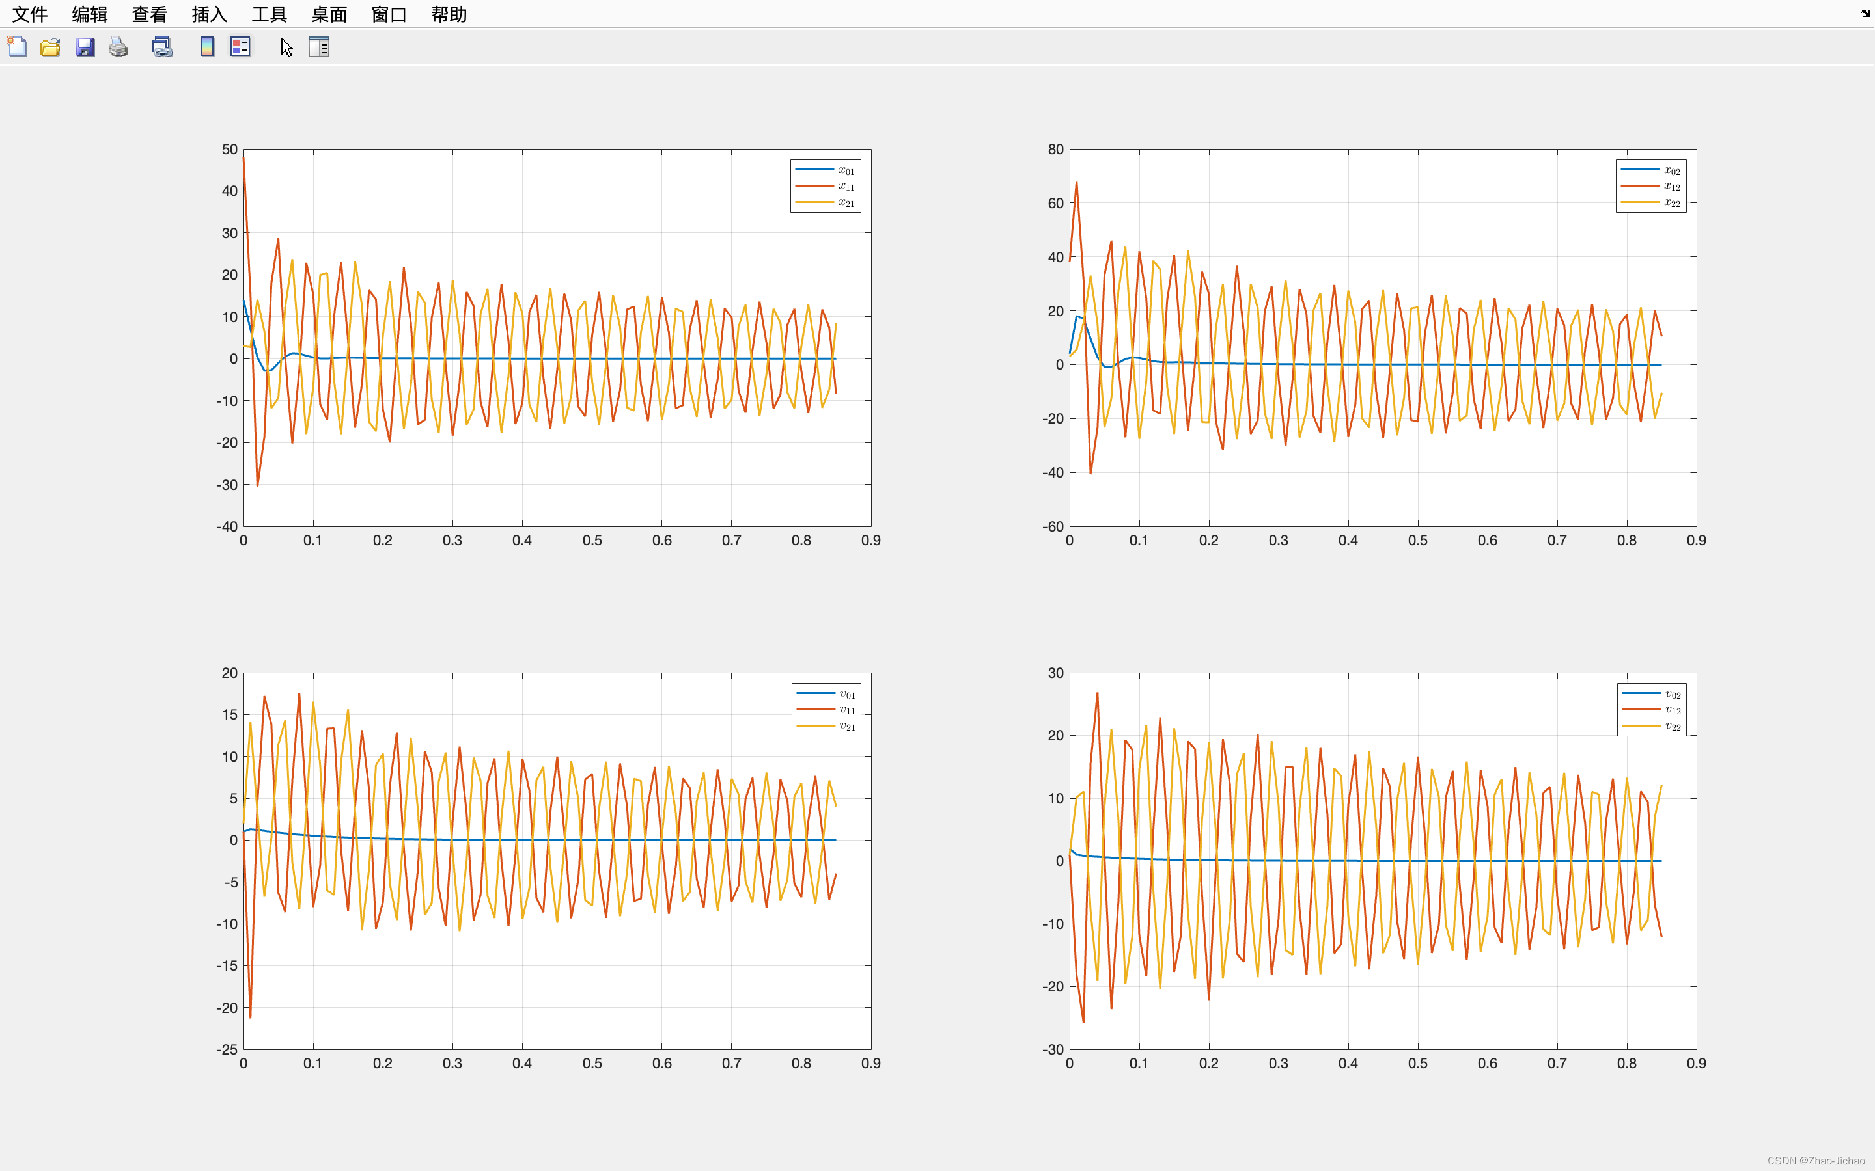Click the dock arrow at top-right corner
The image size is (1875, 1171).
coord(1865,13)
